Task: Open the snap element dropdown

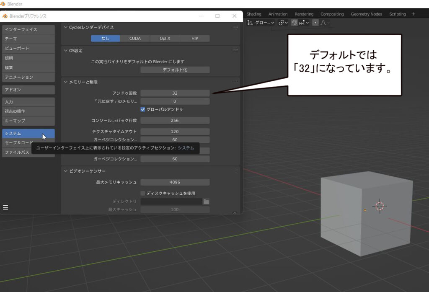Action: point(304,23)
